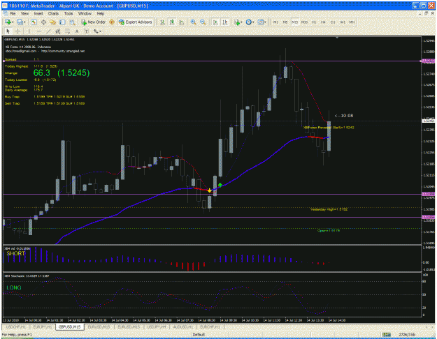Expand the Arrows drawing tool dropdown
437x339 pixels.
[x=100, y=31]
